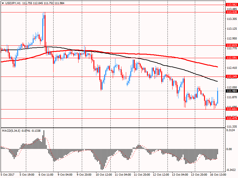The height and width of the screenshot is (178, 238).
Task: Select the 112.249 red price label
Action: [232, 77]
